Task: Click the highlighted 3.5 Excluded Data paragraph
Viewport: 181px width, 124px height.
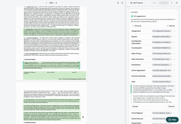Action: 52,32
